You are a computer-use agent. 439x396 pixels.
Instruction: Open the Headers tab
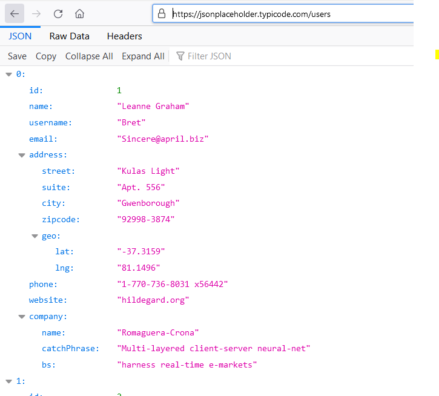coord(125,36)
